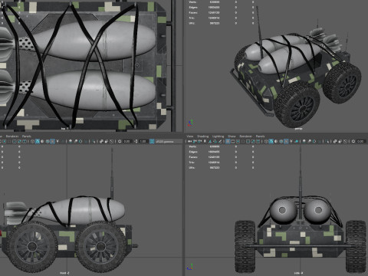The width and height of the screenshot is (368, 276).
Task: Toggle View Transform button in front view toolbar
Action: [152, 141]
